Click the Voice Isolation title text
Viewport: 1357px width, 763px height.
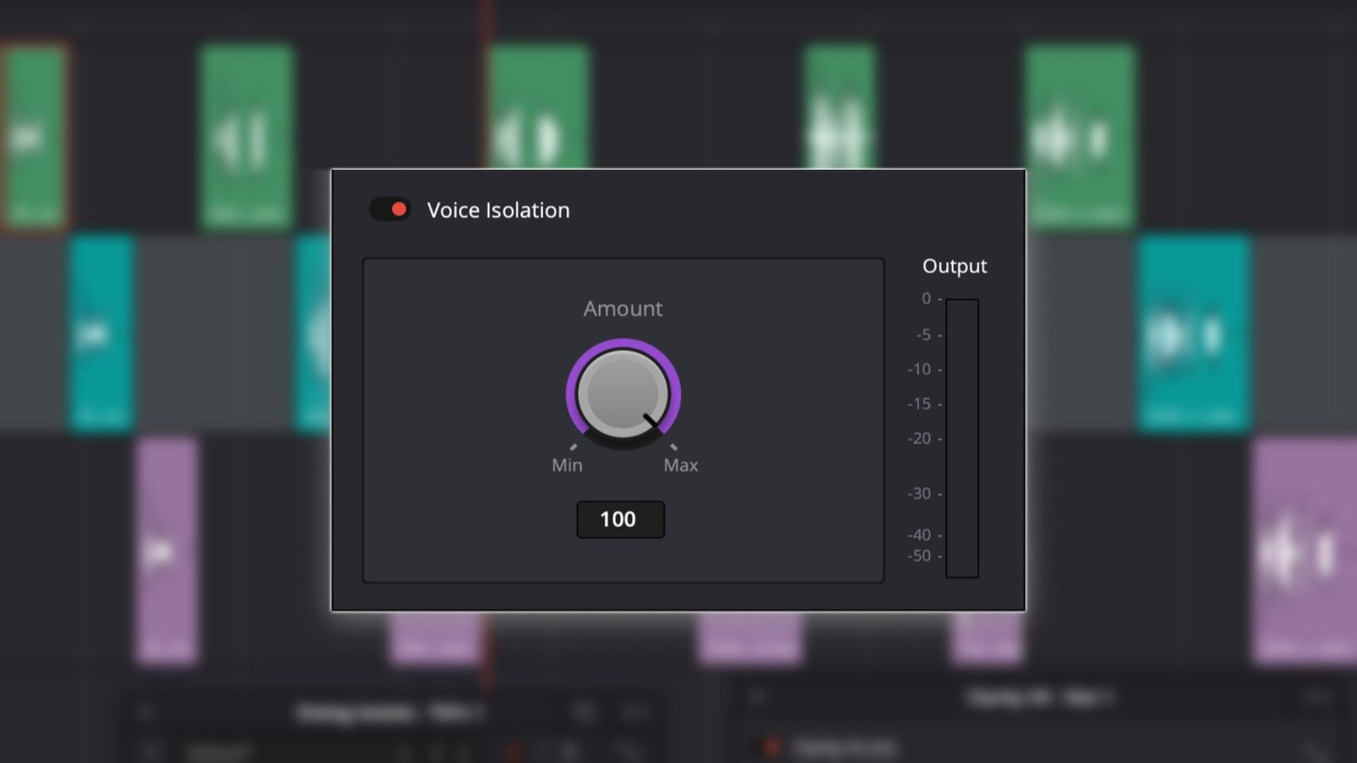click(x=498, y=210)
